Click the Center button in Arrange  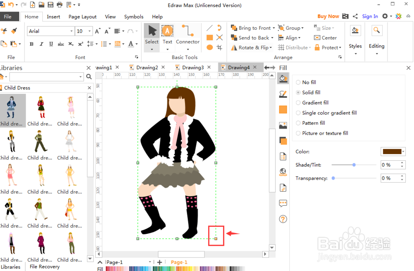(325, 38)
